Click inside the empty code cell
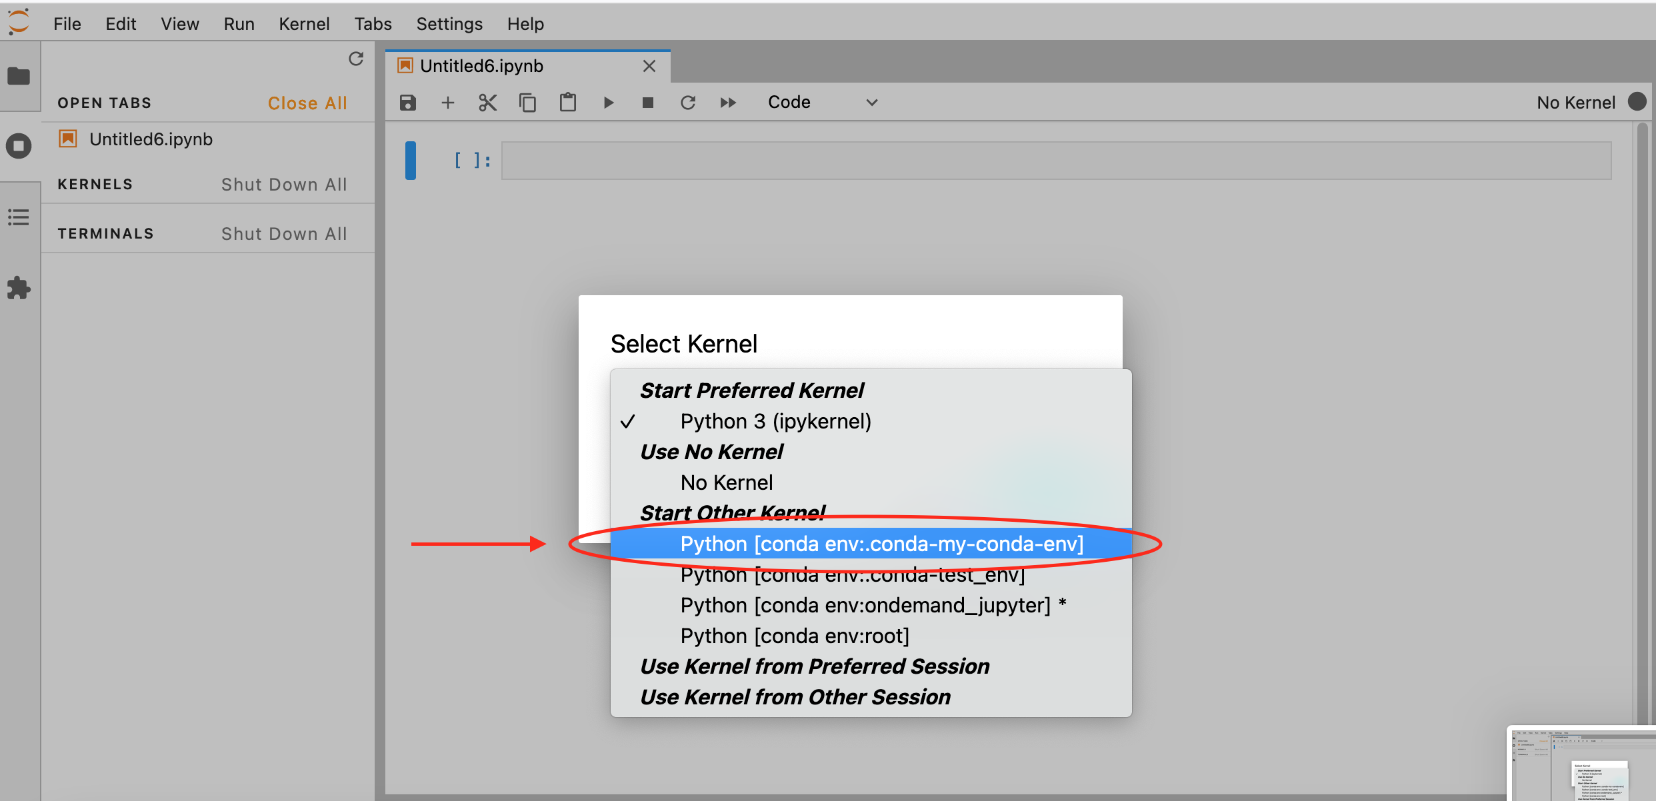 click(1056, 161)
